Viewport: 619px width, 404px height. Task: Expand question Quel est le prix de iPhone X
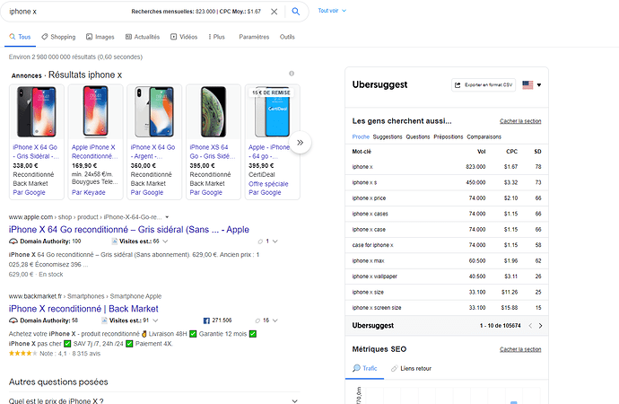coord(153,400)
